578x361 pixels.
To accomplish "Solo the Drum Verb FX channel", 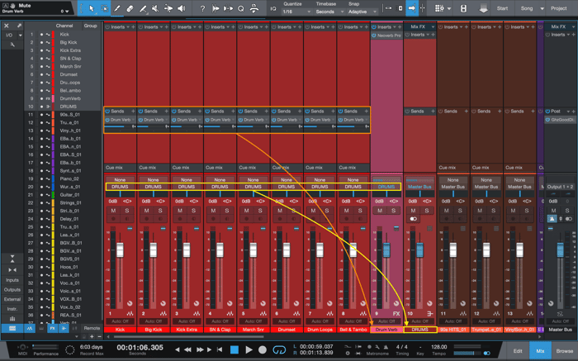I will click(x=393, y=211).
